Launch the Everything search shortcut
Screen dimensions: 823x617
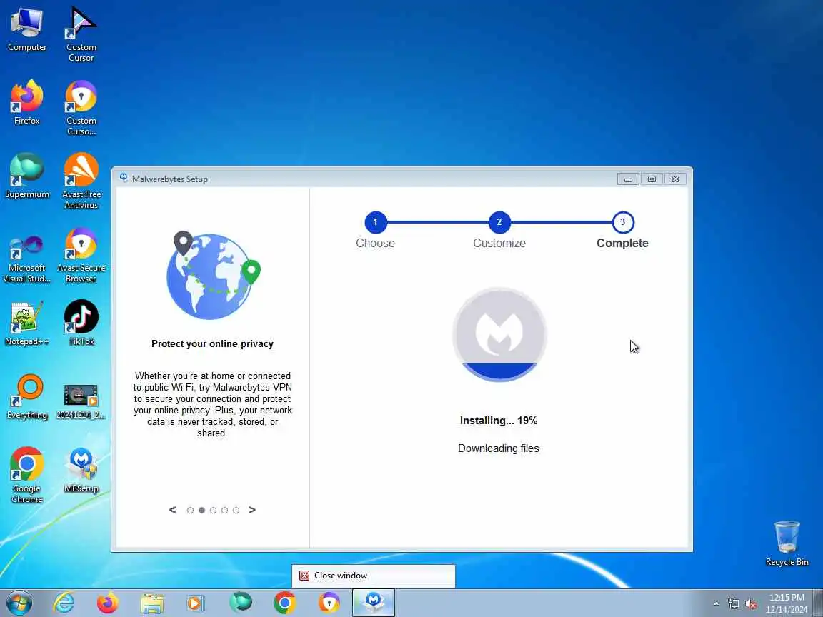click(x=26, y=397)
